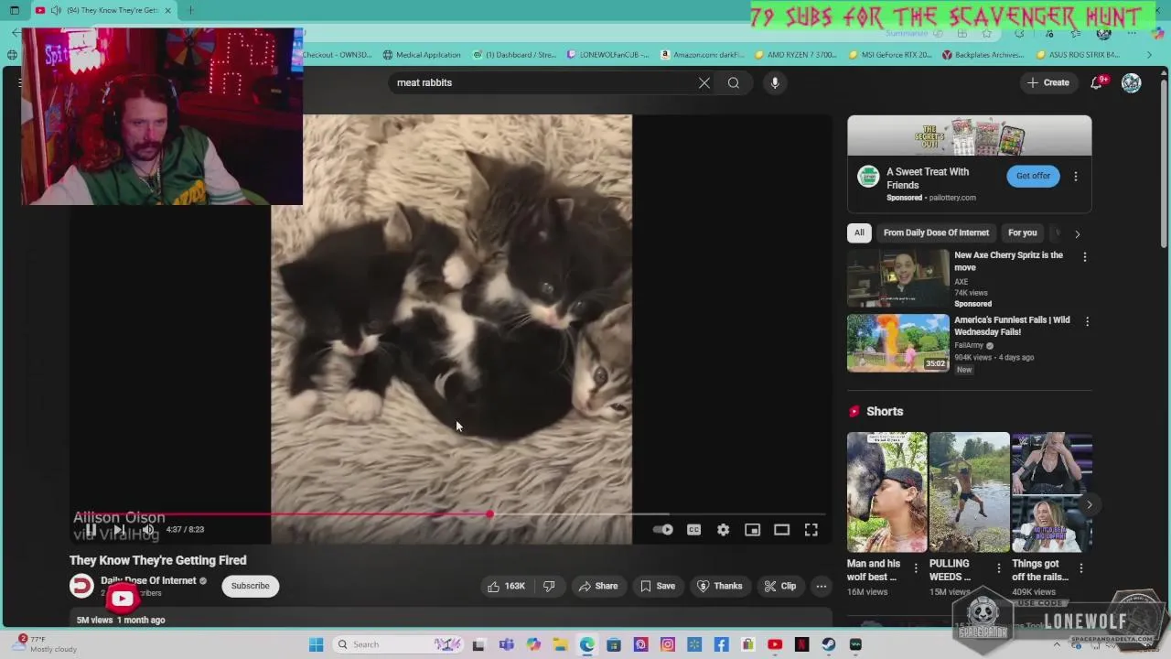The image size is (1171, 659).
Task: Subscribe to Daily Dose Of Internet
Action: coord(250,586)
